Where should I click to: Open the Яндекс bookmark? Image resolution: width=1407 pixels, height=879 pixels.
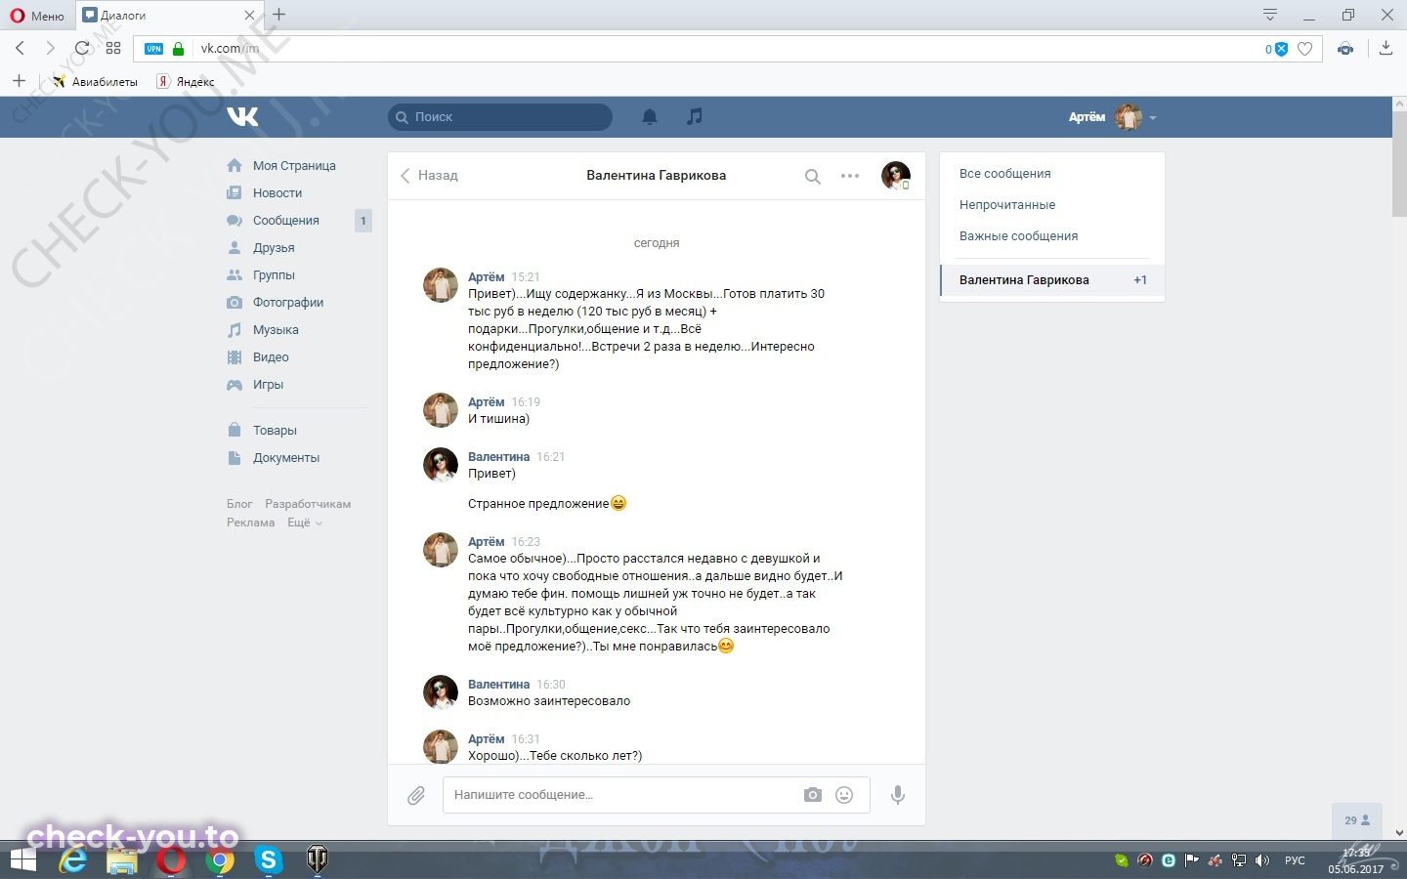tap(186, 82)
